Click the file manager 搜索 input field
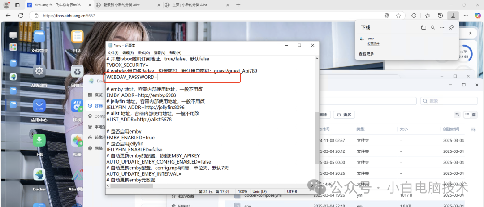Image resolution: width=484 pixels, height=207 pixels. (449, 101)
